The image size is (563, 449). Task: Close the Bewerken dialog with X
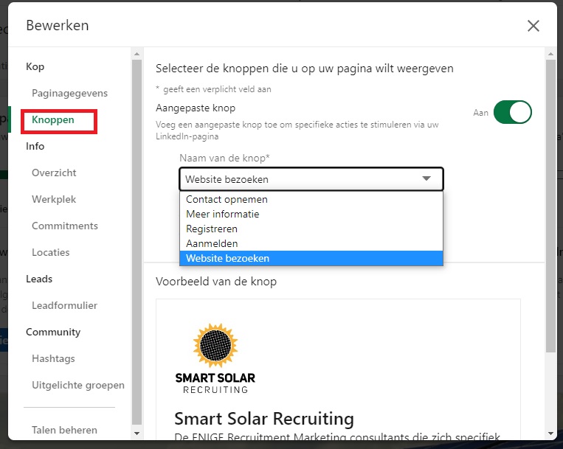pyautogui.click(x=533, y=26)
